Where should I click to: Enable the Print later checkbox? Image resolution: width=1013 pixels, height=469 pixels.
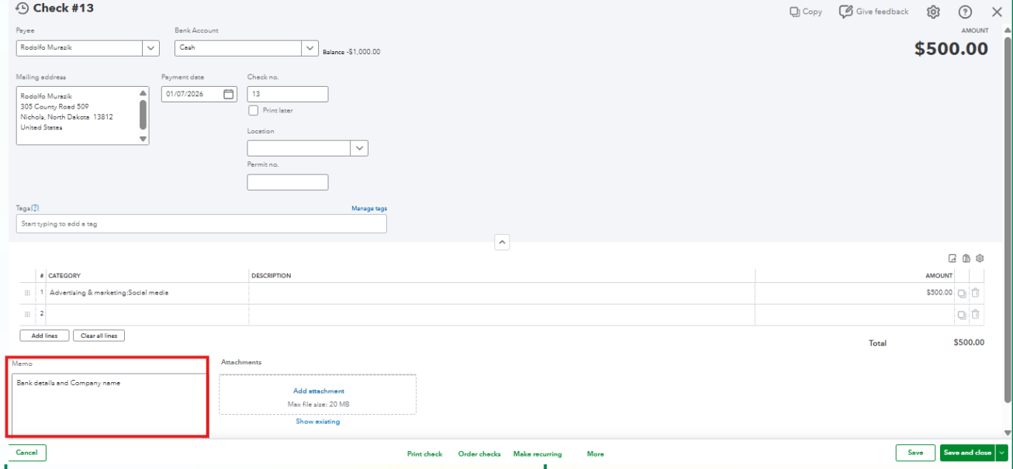253,111
